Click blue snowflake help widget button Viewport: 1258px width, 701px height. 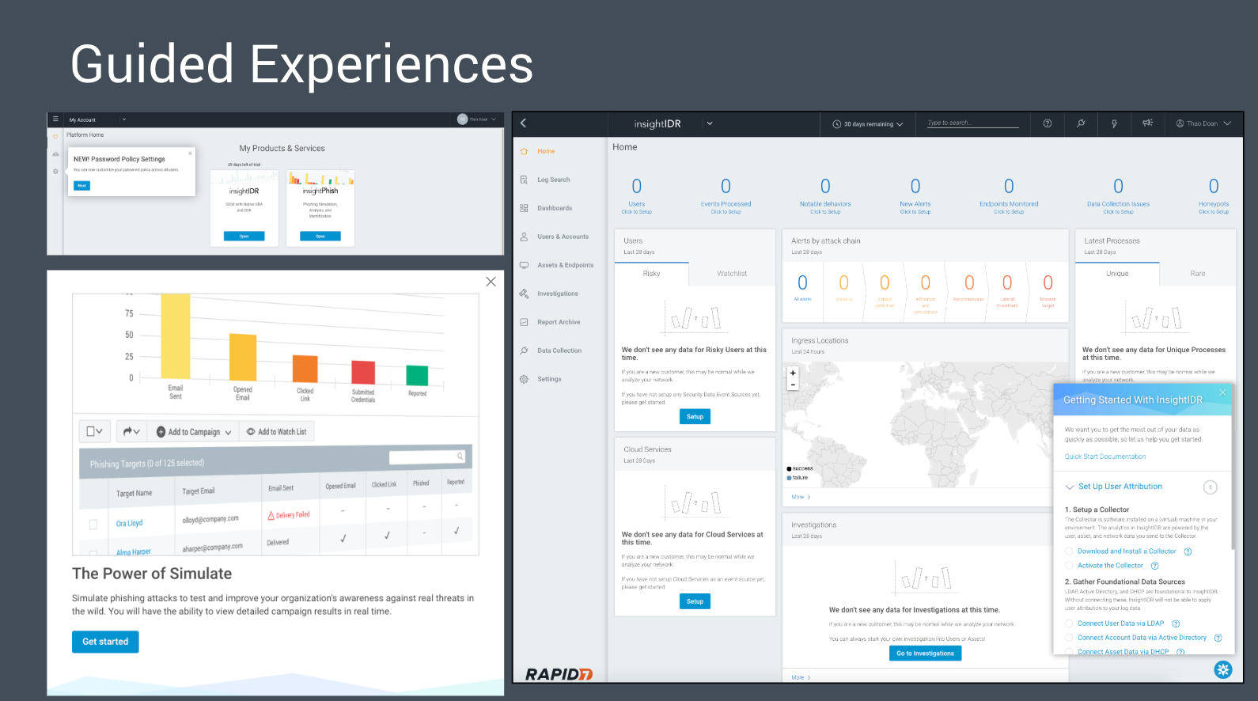(1223, 670)
